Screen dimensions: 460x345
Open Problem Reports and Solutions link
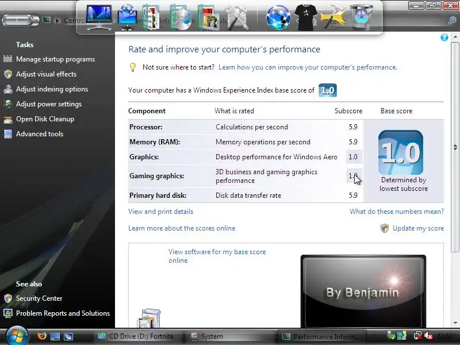[x=63, y=313]
